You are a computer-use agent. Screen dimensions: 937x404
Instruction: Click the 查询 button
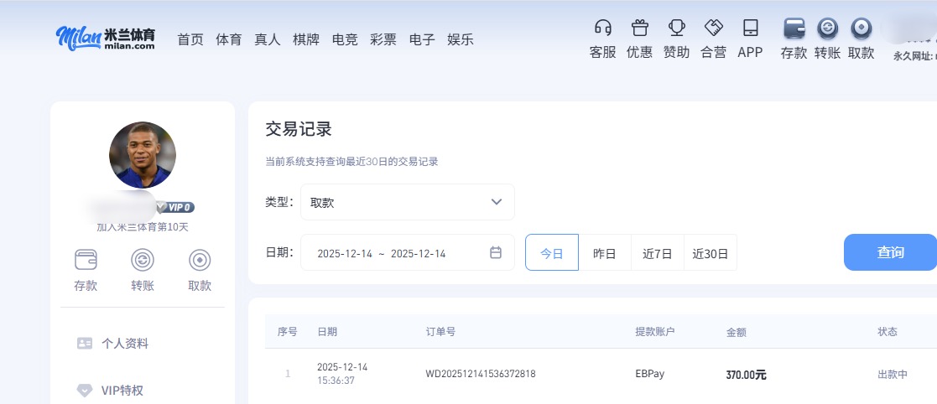(890, 252)
